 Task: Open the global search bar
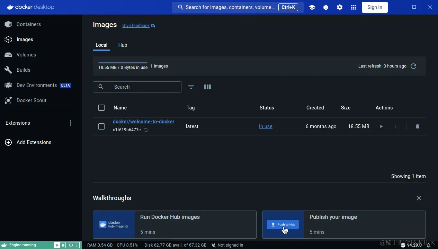pos(238,7)
